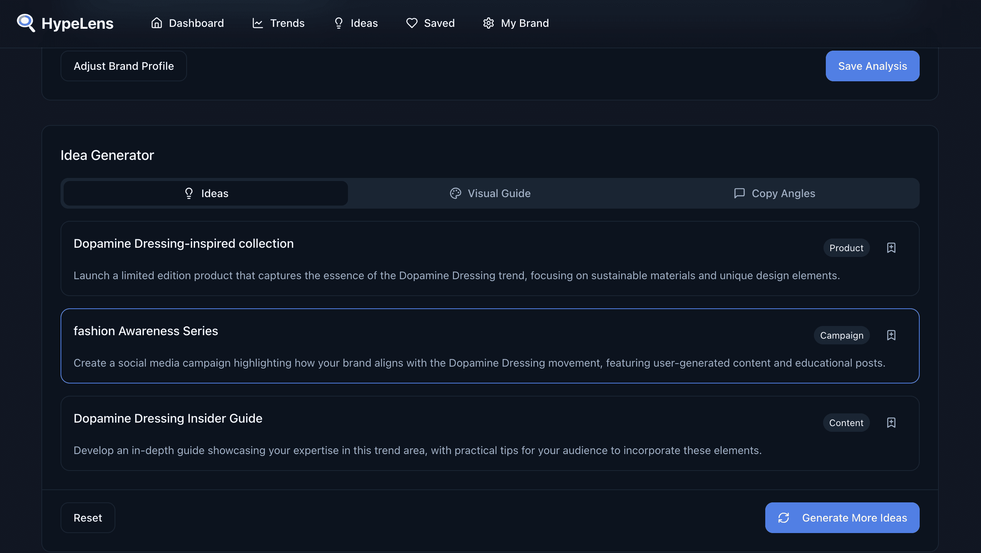Bookmark the Dopamine Dressing-inspired collection idea
Image resolution: width=981 pixels, height=553 pixels.
click(891, 248)
